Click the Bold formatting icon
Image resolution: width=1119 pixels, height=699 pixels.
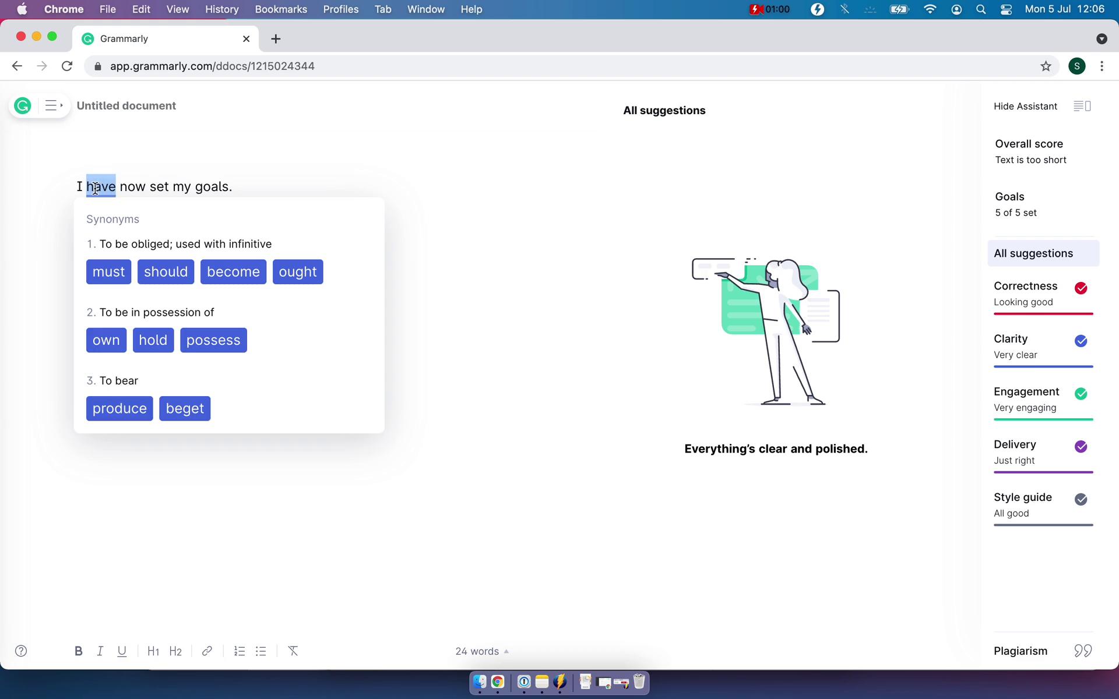click(78, 651)
